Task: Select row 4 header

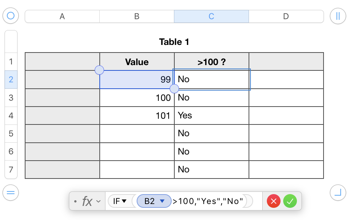Action: [11, 115]
